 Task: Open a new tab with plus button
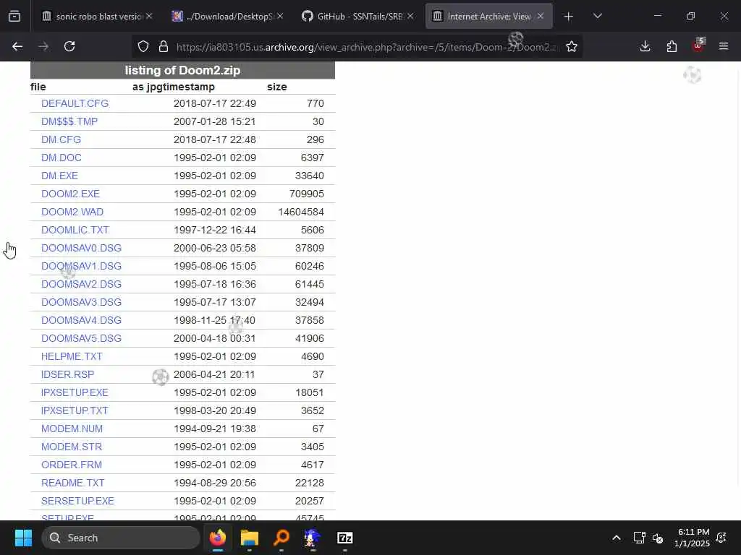pos(569,16)
